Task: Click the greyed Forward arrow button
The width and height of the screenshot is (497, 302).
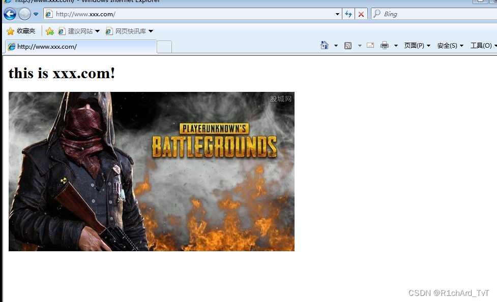Action: pos(24,14)
